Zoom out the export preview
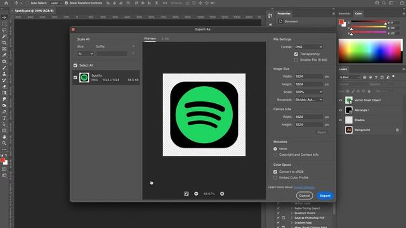The image size is (406, 228). pyautogui.click(x=196, y=194)
